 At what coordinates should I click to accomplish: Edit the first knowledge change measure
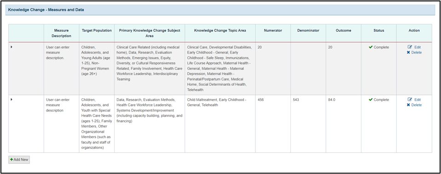[x=414, y=47]
